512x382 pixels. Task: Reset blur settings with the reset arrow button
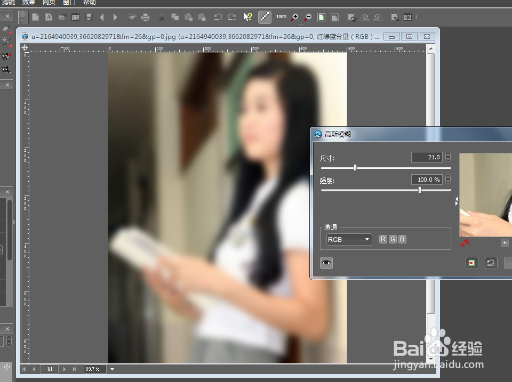(x=491, y=263)
